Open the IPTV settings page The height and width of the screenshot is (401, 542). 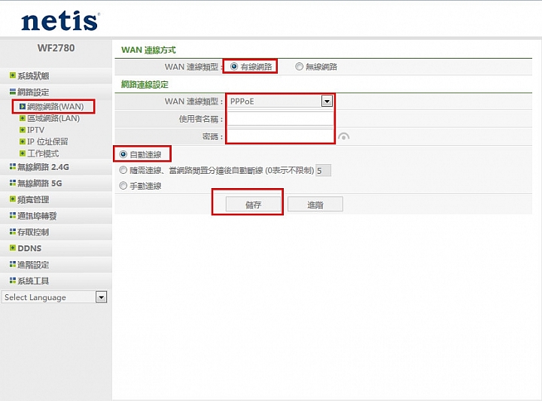click(35, 130)
